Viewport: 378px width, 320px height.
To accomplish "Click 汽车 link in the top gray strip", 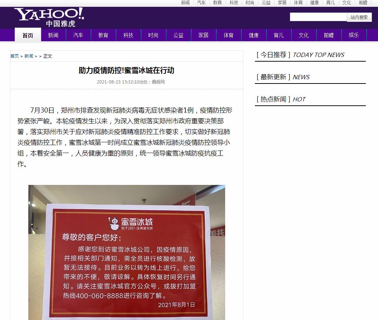I will point(201,3).
